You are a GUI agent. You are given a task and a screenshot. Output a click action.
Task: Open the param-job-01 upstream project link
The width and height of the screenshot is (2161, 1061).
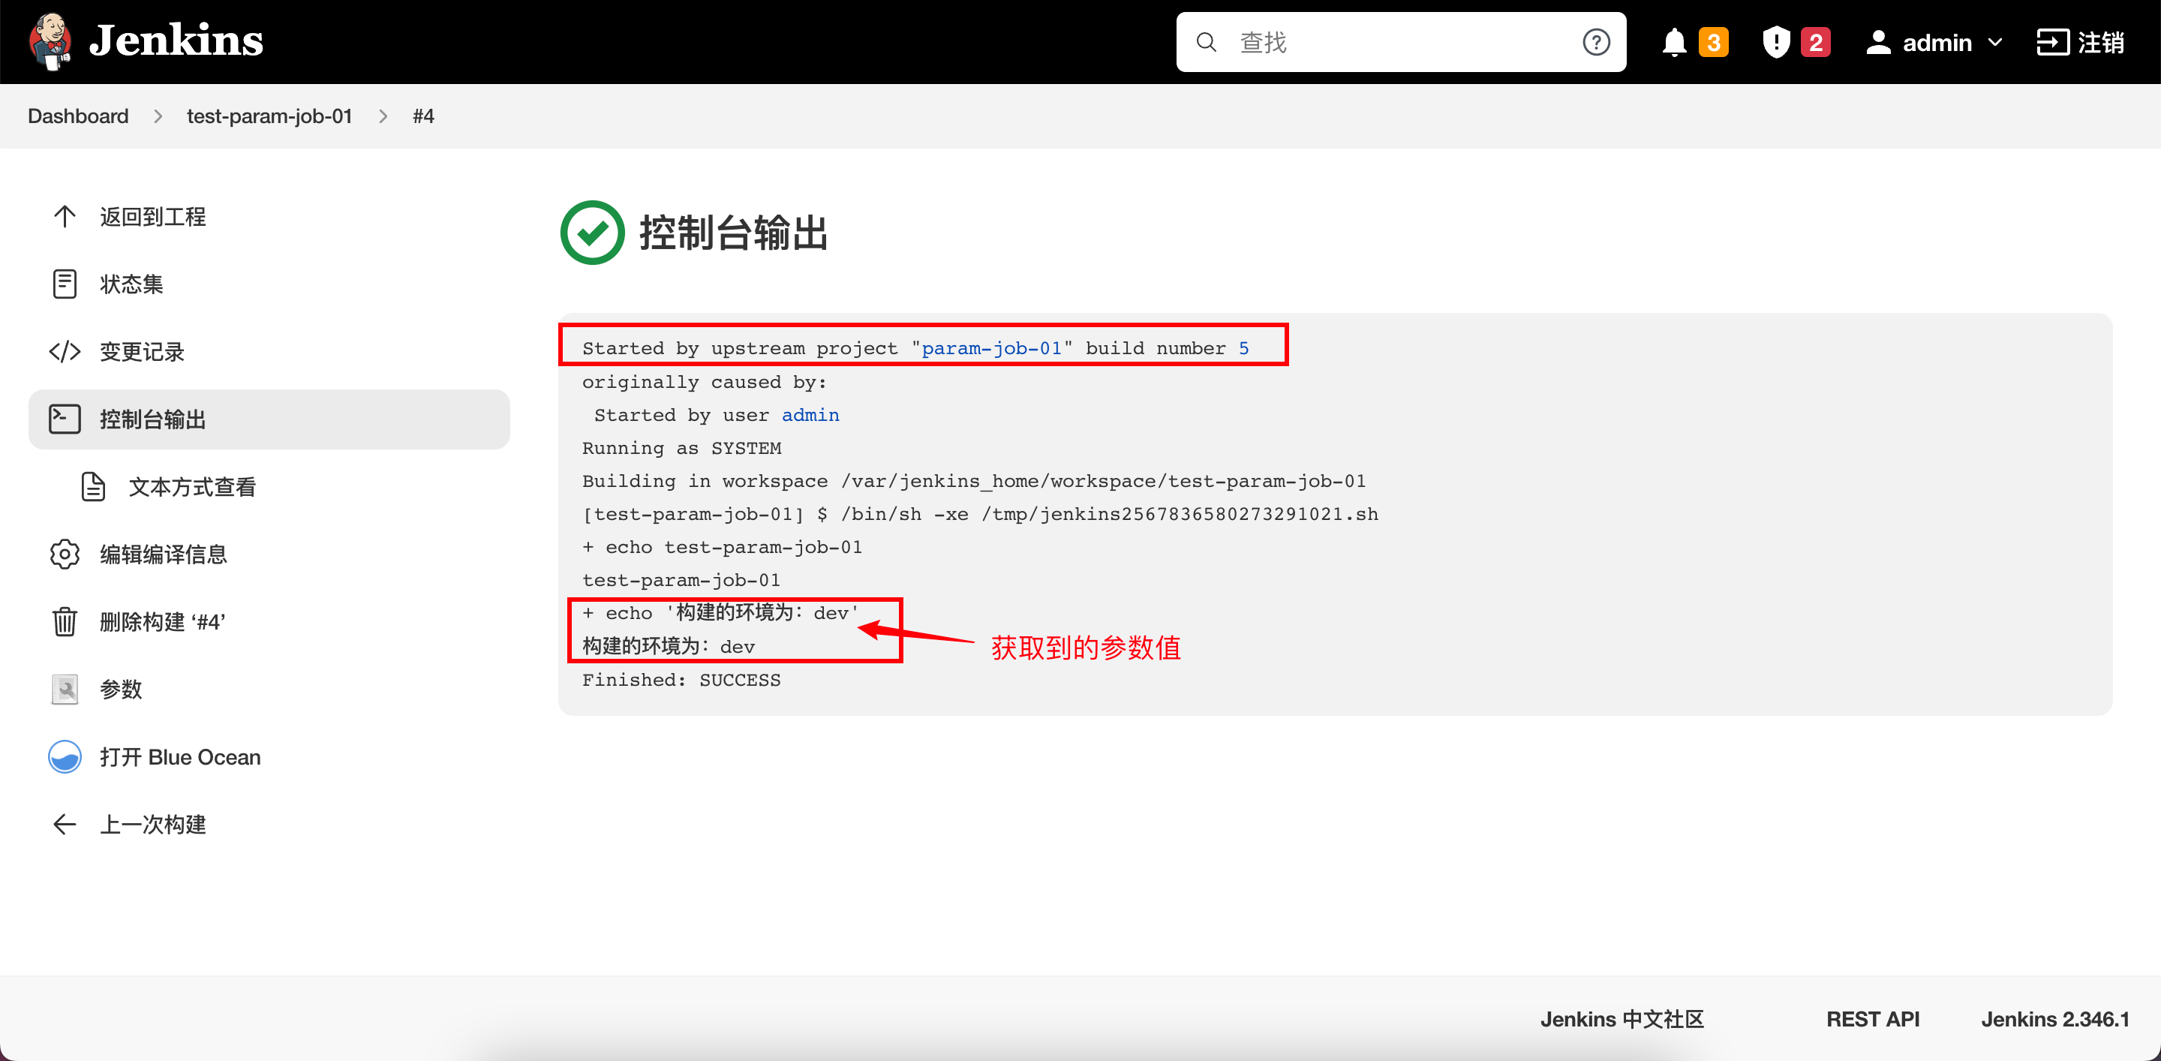[990, 348]
